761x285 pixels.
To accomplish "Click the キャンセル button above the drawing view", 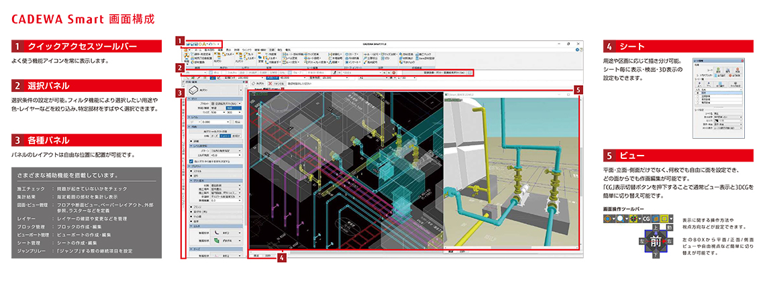I will point(276,83).
